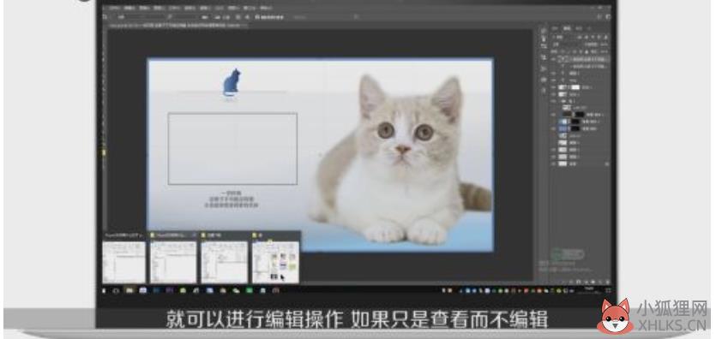Open the notification center icon
Screen dimensions: 716x339
click(x=608, y=290)
